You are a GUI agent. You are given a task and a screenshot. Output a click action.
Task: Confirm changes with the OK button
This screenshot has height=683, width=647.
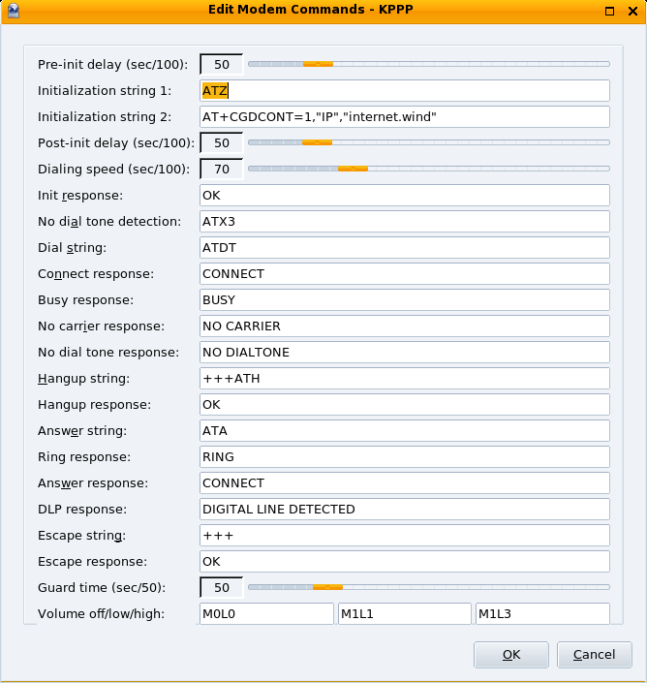point(511,655)
